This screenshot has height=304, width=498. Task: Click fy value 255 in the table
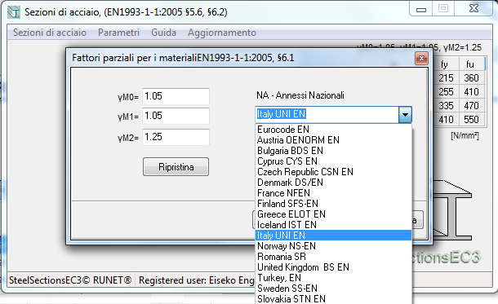[x=446, y=92]
